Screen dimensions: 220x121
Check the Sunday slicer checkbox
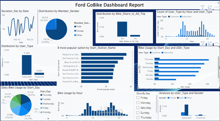138,112
